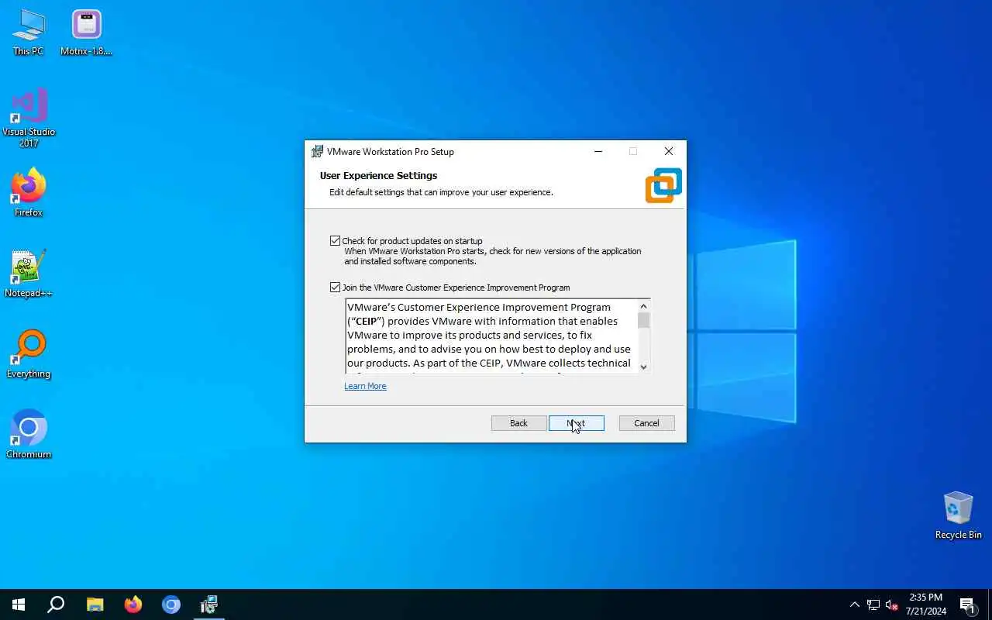Click 'Edit default settings' subtitle text
Screen dimensions: 992x620
[x=441, y=192]
